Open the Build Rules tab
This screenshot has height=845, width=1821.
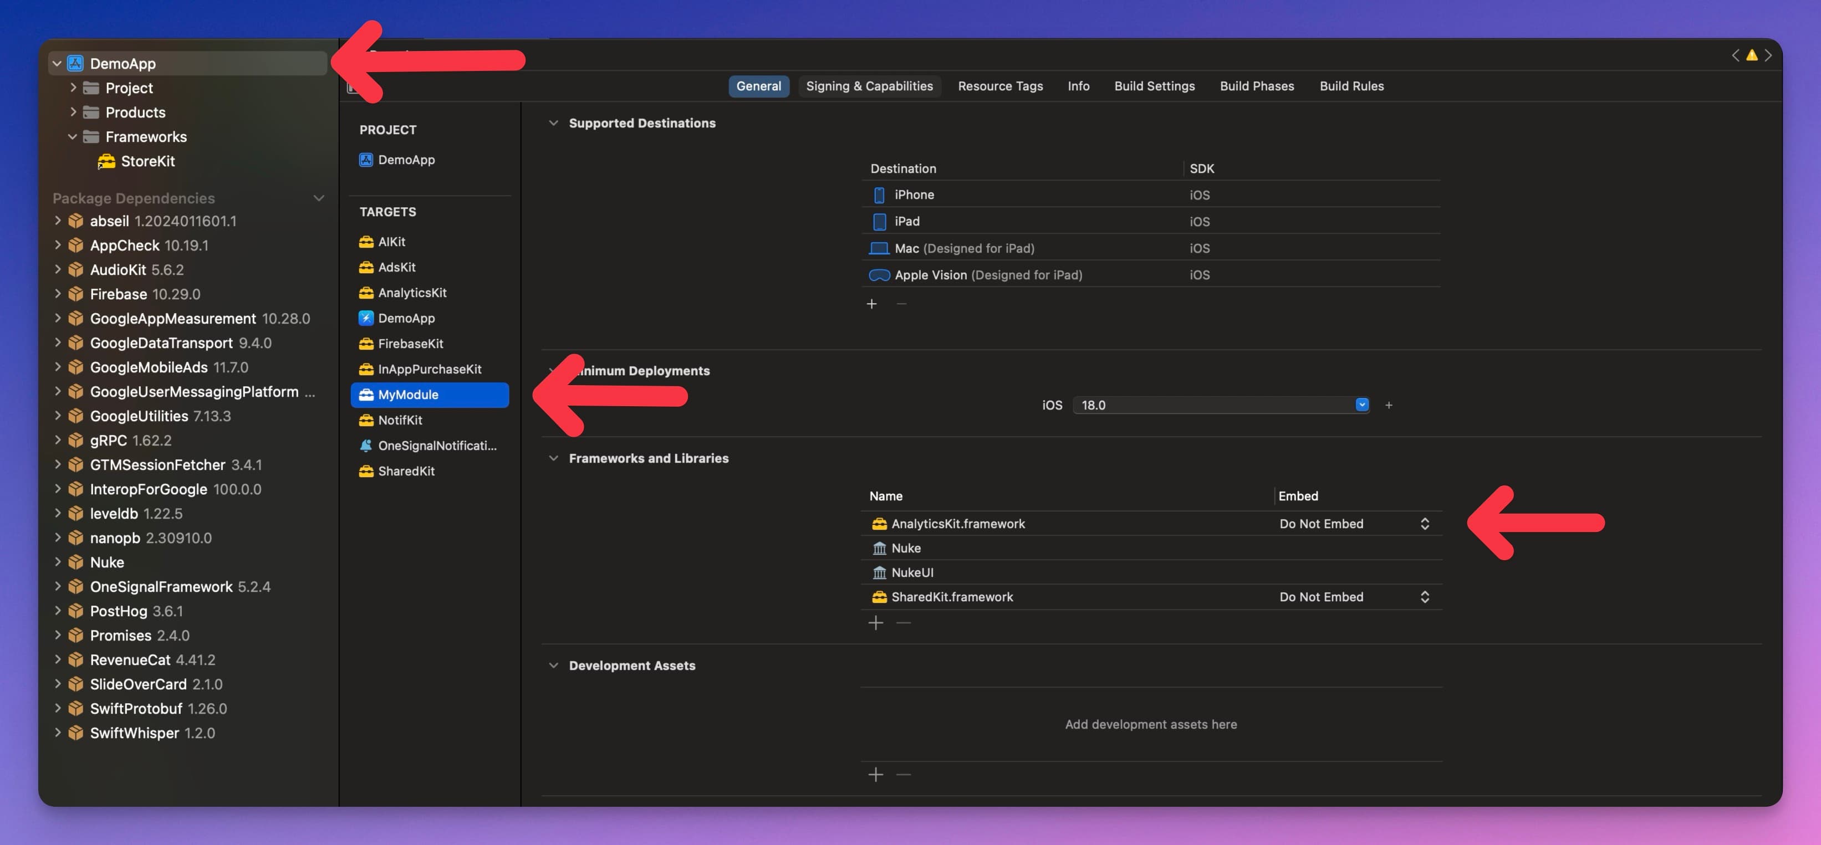point(1351,86)
